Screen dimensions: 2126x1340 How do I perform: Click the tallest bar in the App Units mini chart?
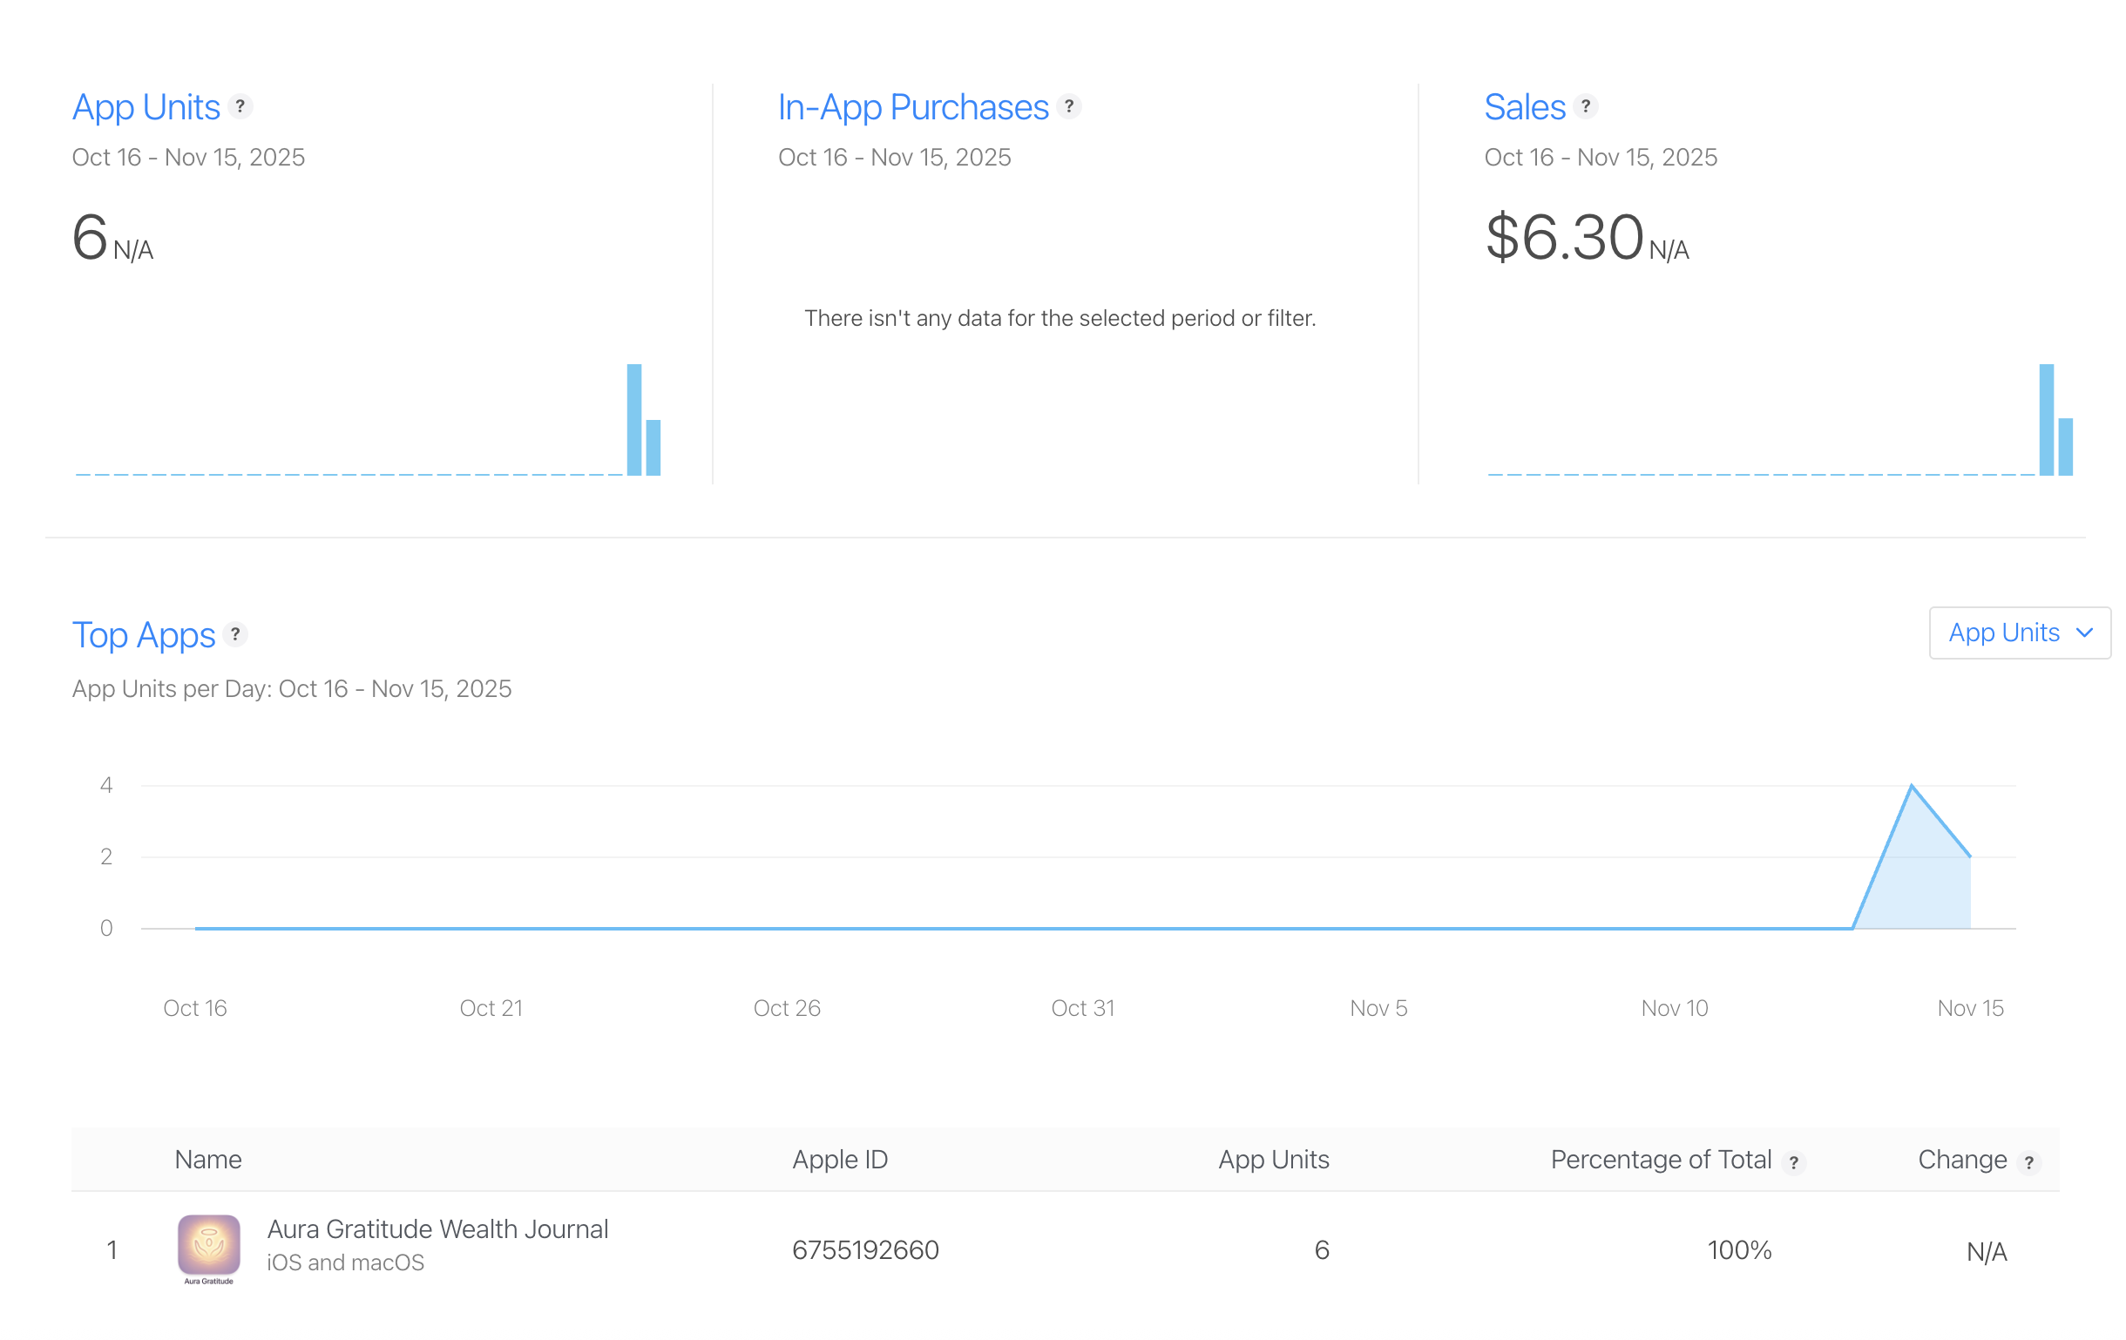[633, 419]
